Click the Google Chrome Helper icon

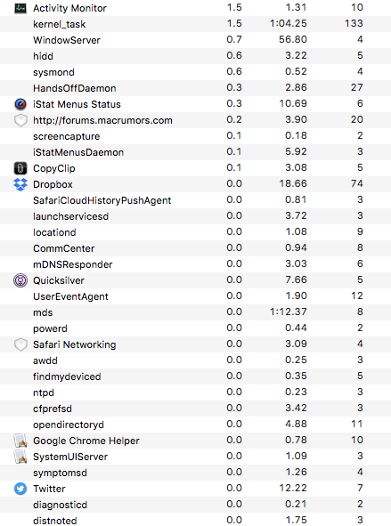[20, 441]
